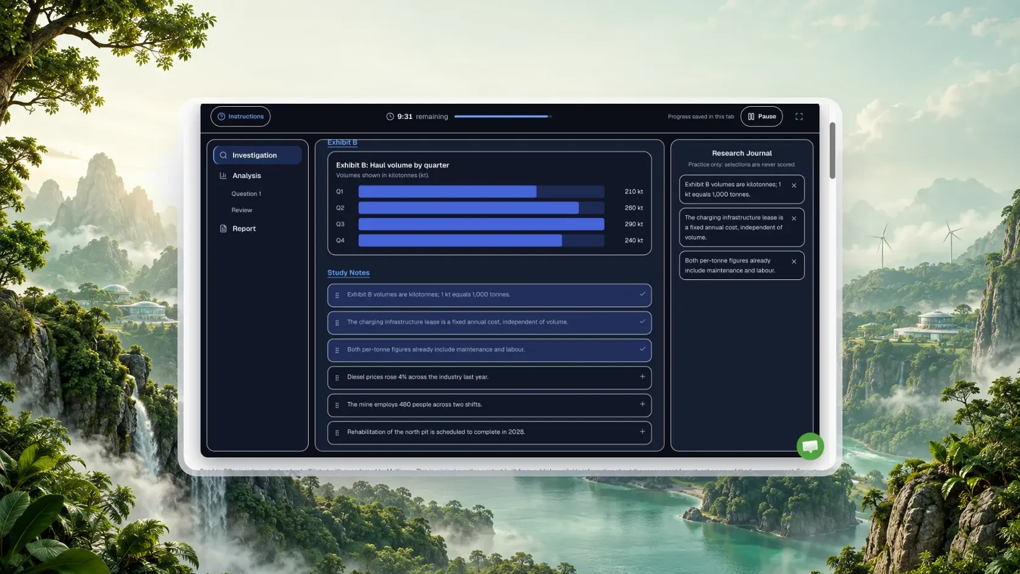Click the Analysis bar chart icon
The width and height of the screenshot is (1020, 574).
[x=223, y=176]
